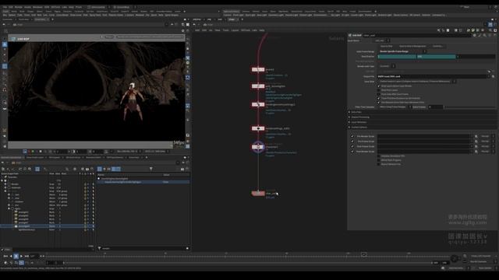The height and width of the screenshot is (280, 499).
Task: Click Auto Update at bottom right
Action: [484, 268]
